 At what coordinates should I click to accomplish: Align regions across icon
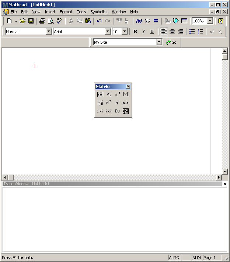pyautogui.click(x=119, y=21)
